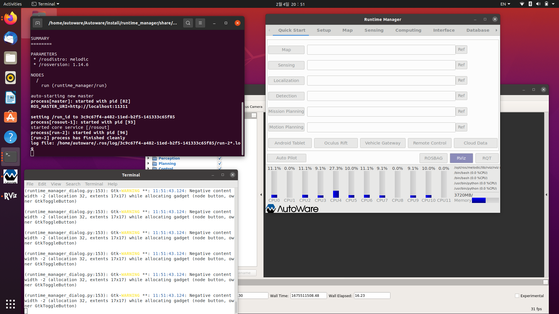Toggle the Planning checkbox in RViz

220,164
